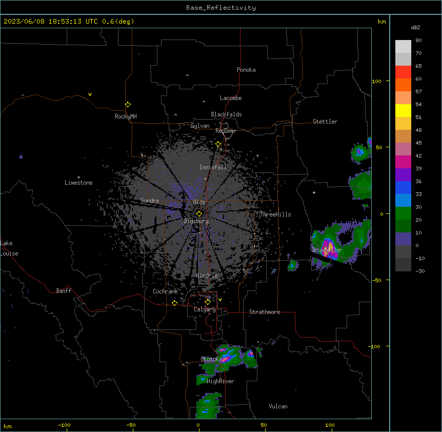Click the Lacombe city label
The width and height of the screenshot is (442, 432).
tap(231, 98)
